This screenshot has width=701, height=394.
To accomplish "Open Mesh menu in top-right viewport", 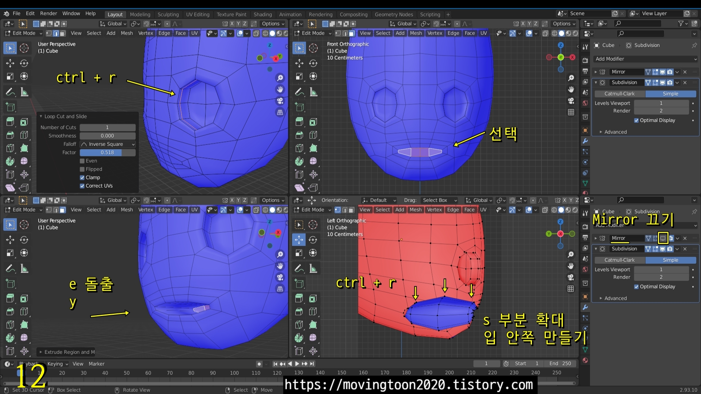I will (416, 33).
